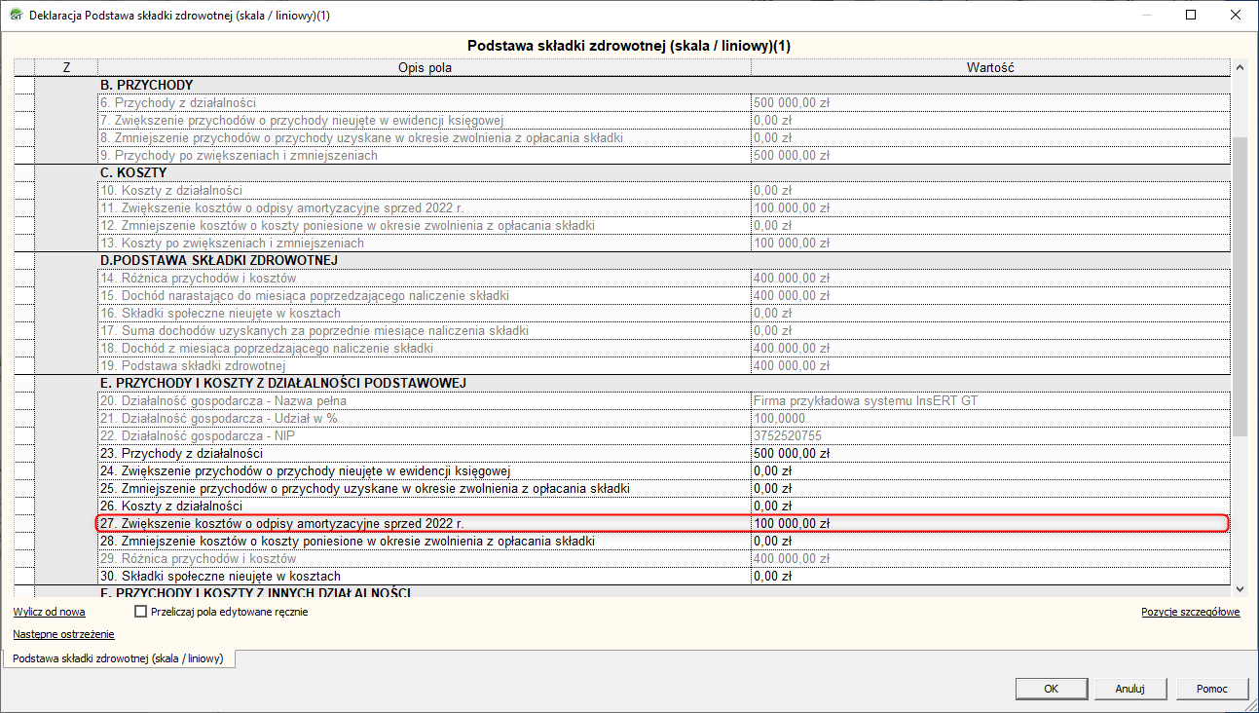The height and width of the screenshot is (713, 1259).
Task: Click row 9. Przychody po zwiększeniach i zmniejszeniach
Action: (425, 155)
